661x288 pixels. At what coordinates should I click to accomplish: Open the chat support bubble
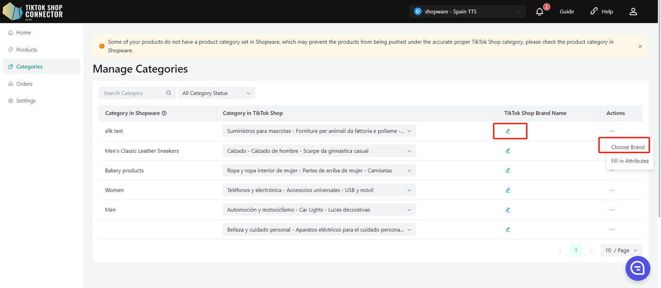coord(637,268)
